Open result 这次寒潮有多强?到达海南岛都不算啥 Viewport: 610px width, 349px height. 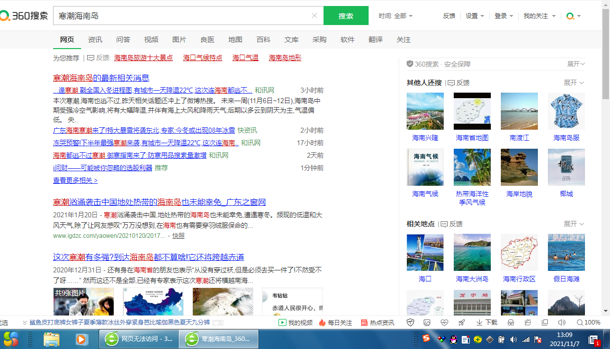[149, 257]
